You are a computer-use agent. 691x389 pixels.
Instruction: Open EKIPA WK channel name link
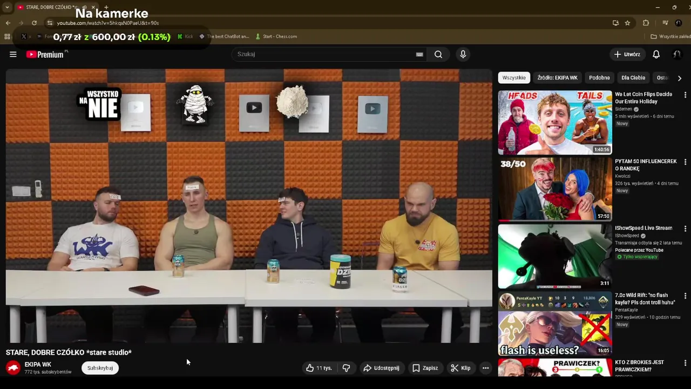[38, 365]
